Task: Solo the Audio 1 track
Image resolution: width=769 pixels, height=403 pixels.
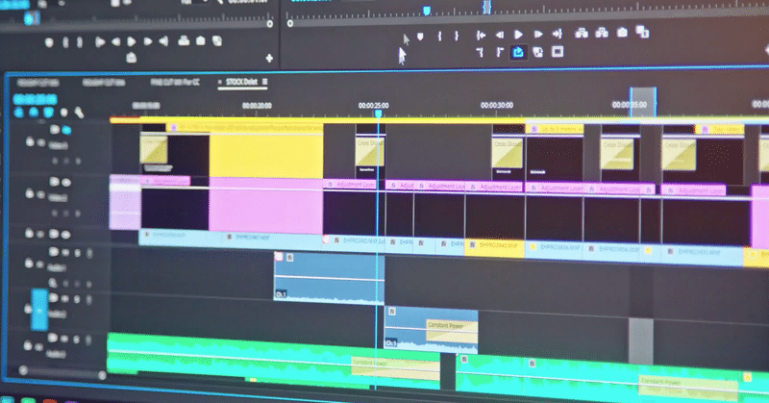Action: click(x=78, y=253)
